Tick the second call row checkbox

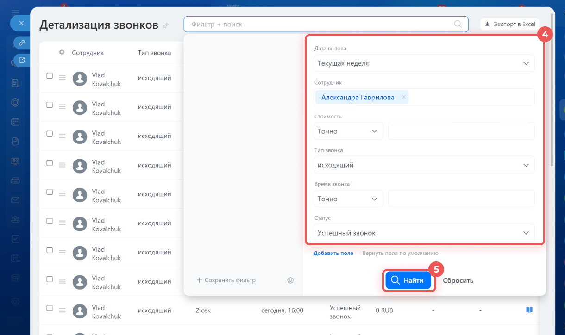click(x=50, y=105)
